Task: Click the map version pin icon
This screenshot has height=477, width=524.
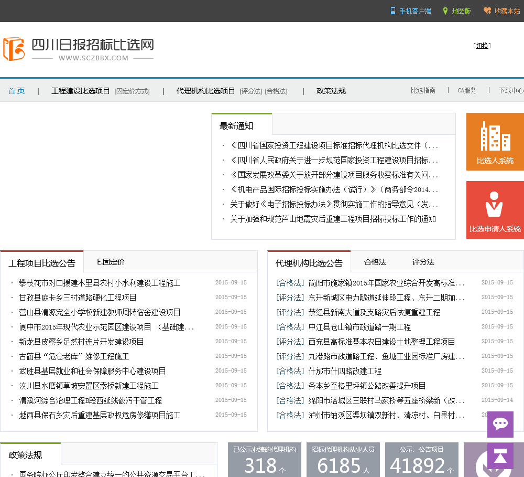Action: point(445,11)
